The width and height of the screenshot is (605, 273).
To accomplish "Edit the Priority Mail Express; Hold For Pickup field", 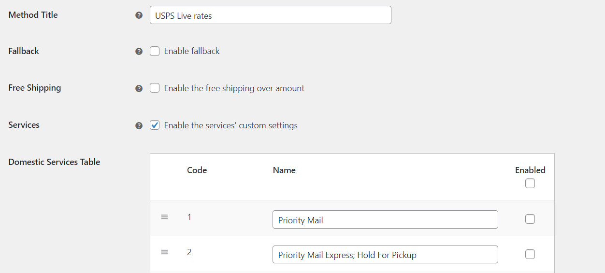I will tap(385, 255).
